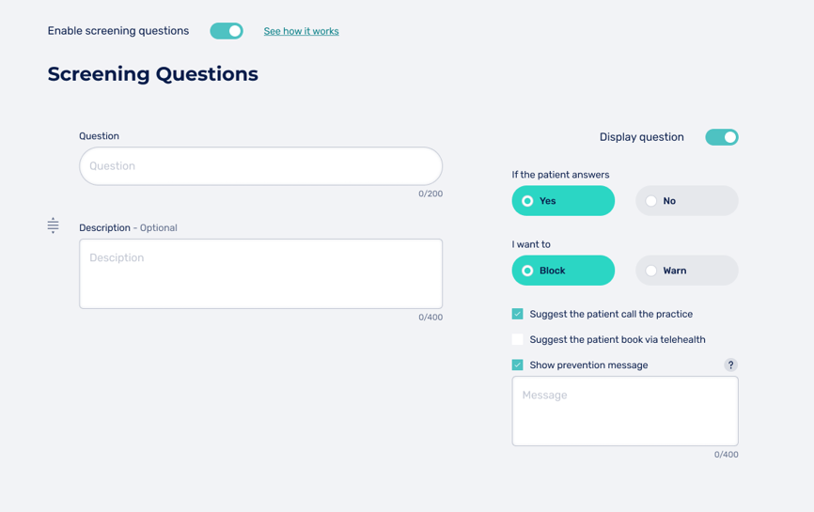Focus the Question text field
Viewport: 814px width, 512px height.
(260, 166)
